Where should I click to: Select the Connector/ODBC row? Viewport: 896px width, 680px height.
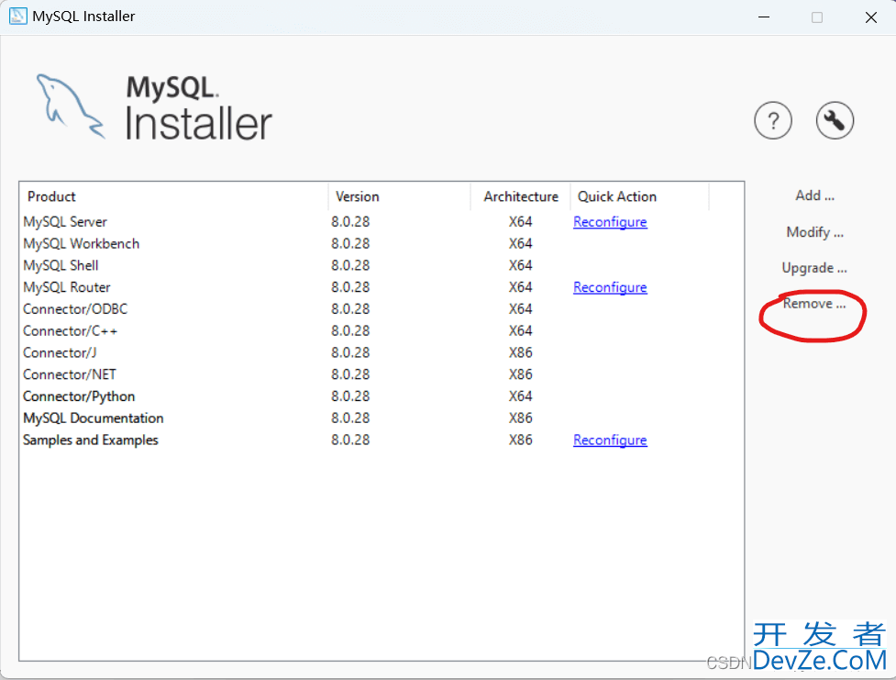(382, 309)
